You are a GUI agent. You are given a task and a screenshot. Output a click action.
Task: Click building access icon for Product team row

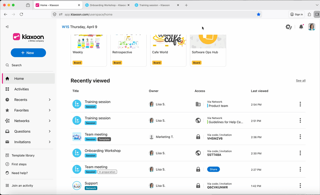198,104
